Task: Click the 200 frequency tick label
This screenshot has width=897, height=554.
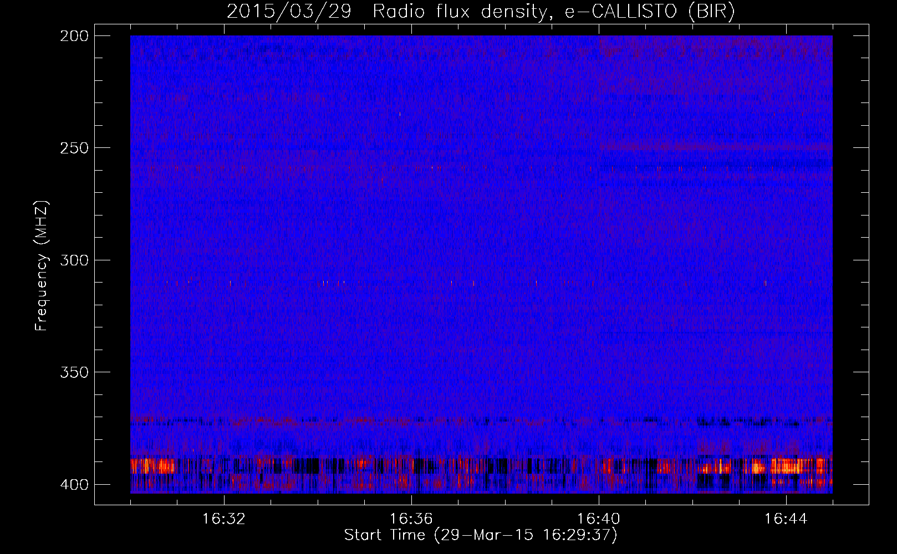Action: [74, 36]
